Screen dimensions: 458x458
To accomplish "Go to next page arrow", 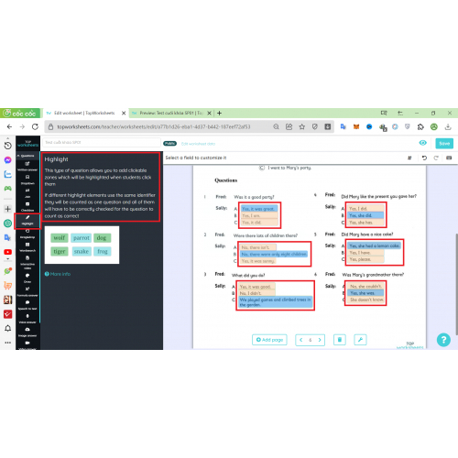I will coord(320,340).
